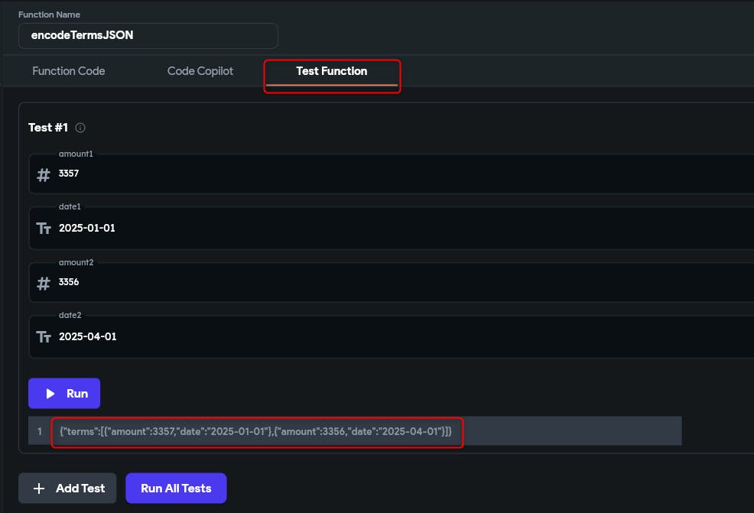Click line number 1 in output gutter
This screenshot has width=754, height=513.
[40, 432]
